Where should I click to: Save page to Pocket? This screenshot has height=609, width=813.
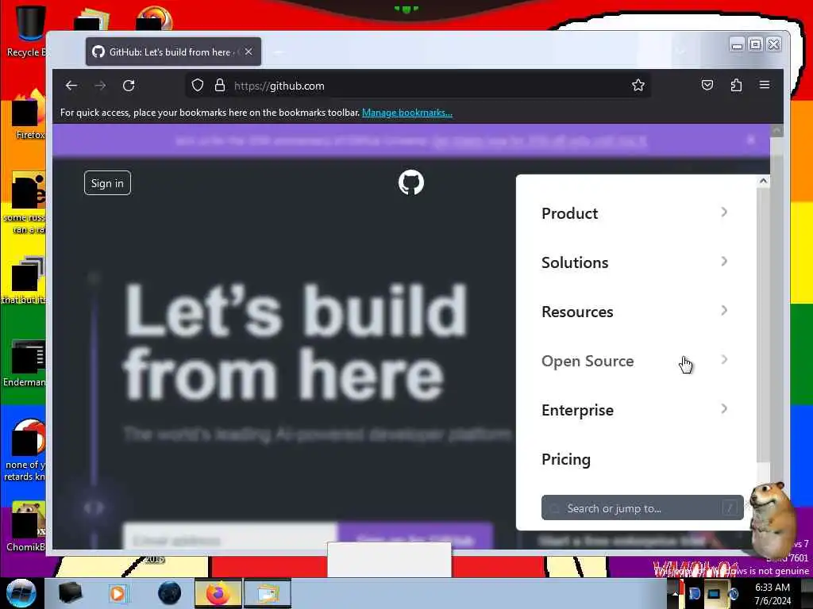tap(707, 86)
